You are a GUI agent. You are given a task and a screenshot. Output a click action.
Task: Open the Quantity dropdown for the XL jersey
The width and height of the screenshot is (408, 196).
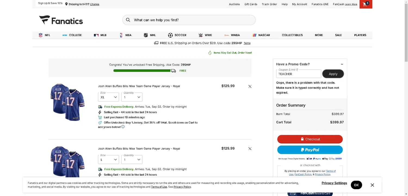(x=132, y=97)
